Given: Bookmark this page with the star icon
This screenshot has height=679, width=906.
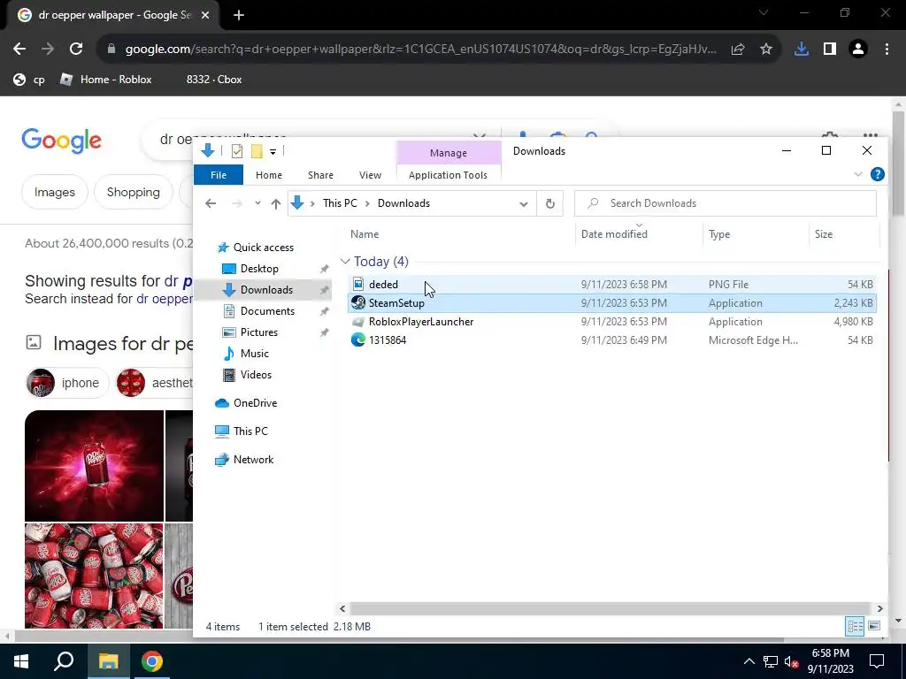Looking at the screenshot, I should pyautogui.click(x=766, y=50).
